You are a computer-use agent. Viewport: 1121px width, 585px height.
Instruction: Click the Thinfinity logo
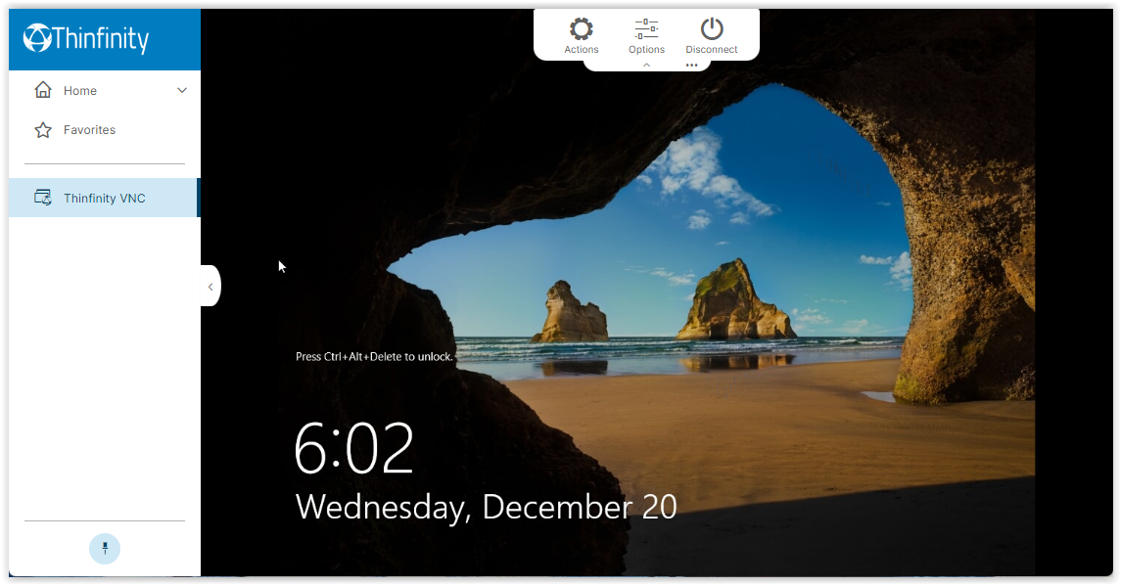[86, 38]
